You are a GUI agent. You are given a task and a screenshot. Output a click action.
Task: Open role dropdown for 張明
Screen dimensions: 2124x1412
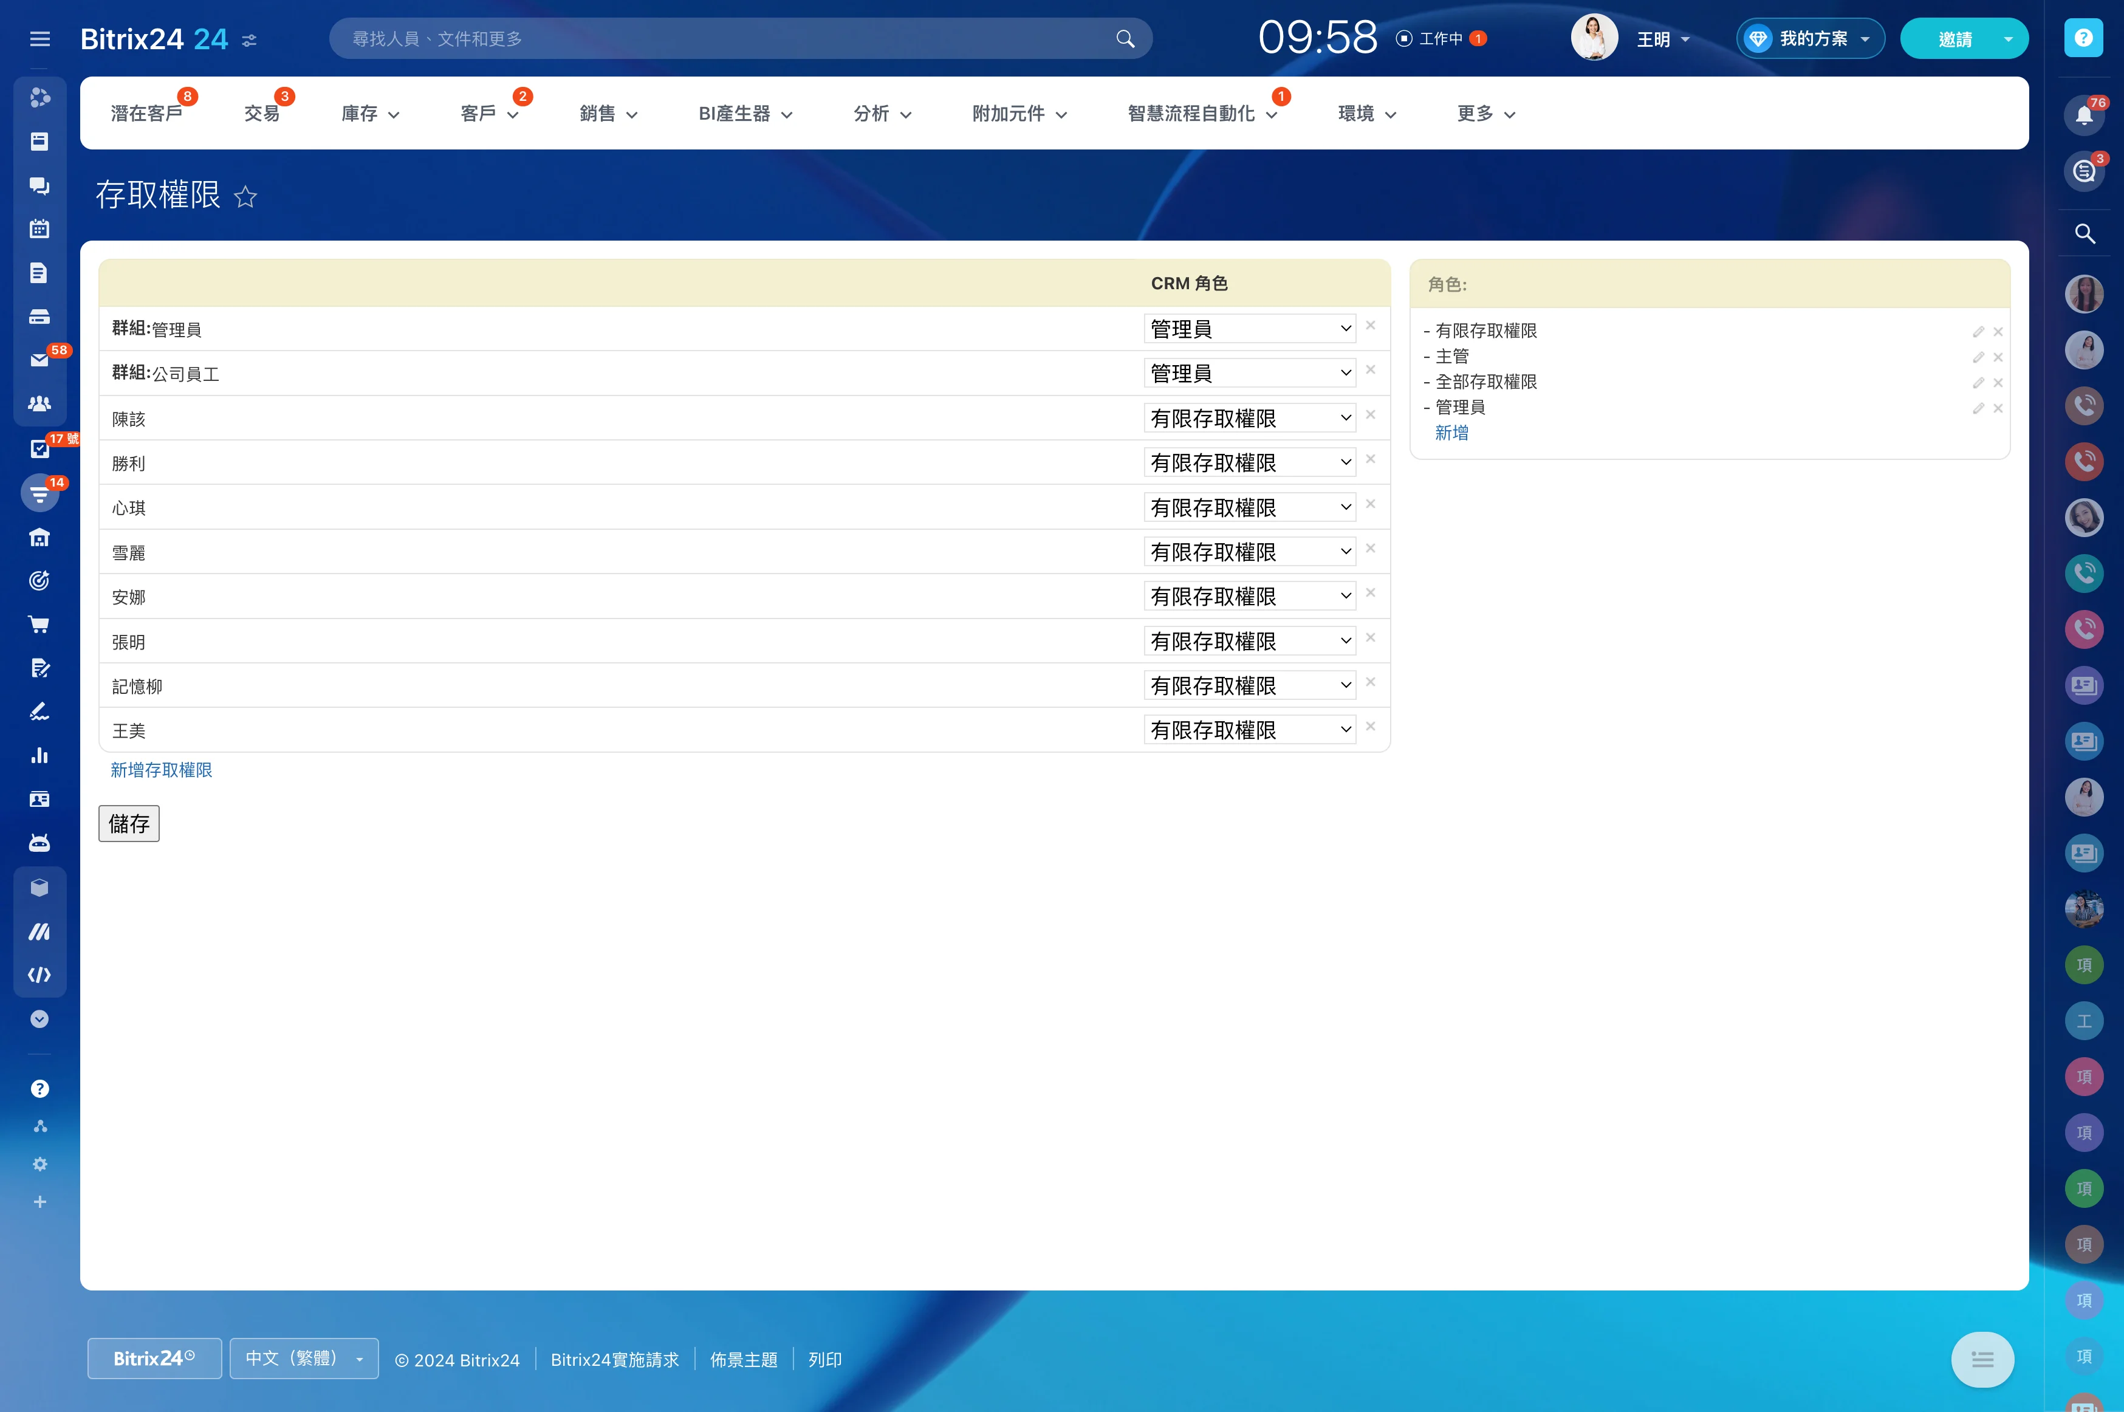click(1250, 640)
